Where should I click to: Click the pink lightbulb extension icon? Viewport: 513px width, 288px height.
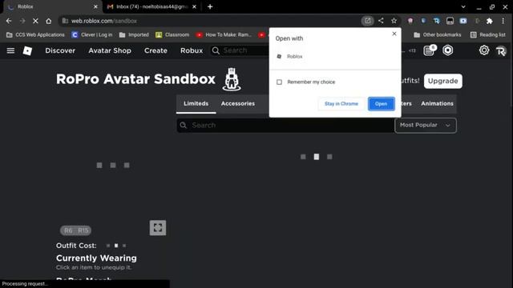[x=410, y=21]
